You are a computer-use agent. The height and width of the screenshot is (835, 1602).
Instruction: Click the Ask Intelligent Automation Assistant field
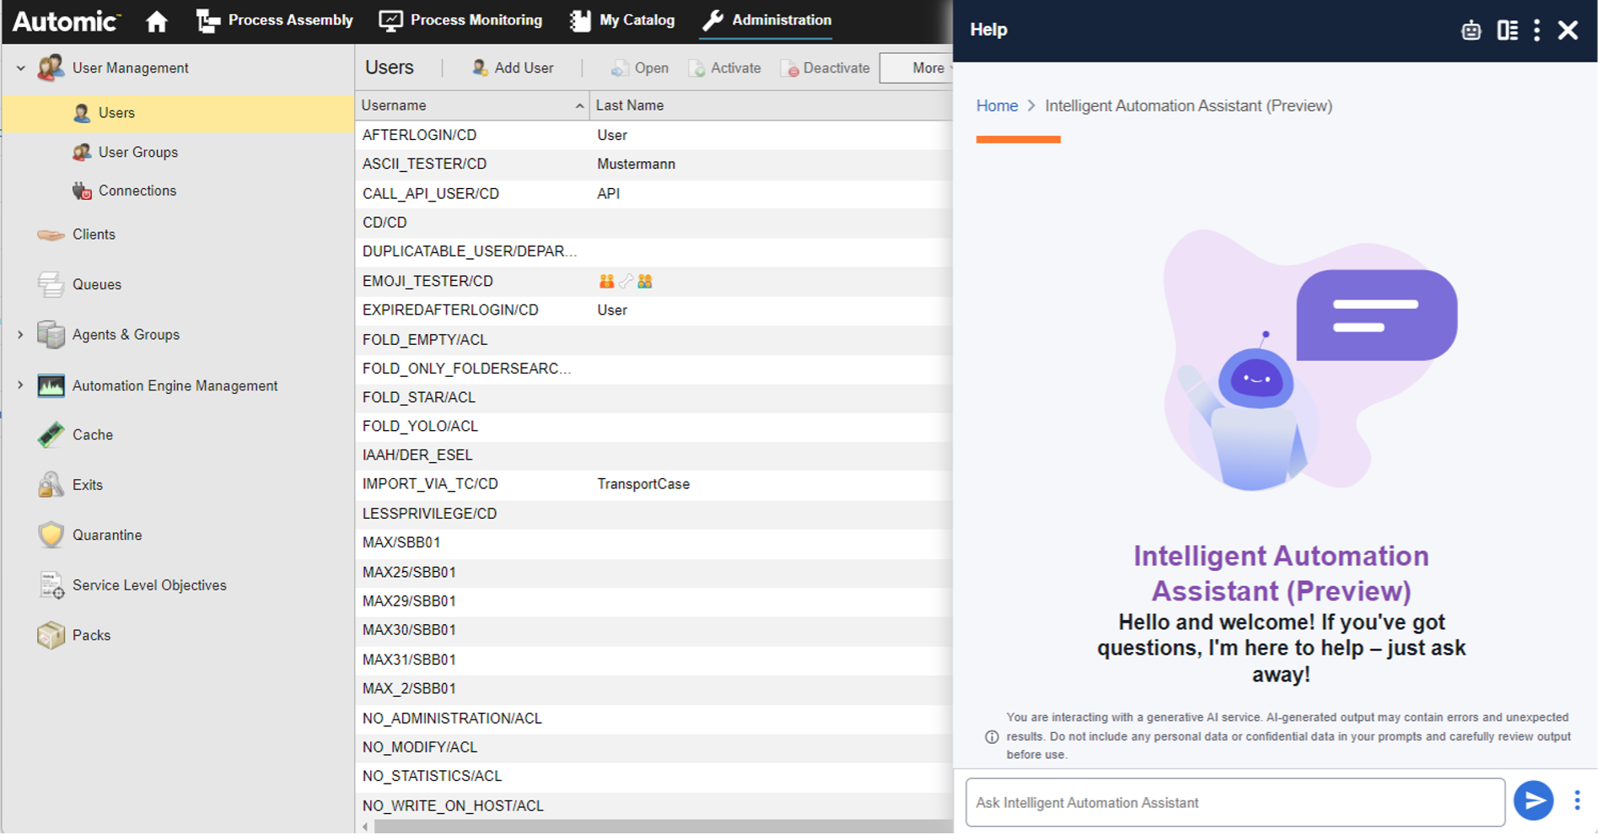click(x=1234, y=802)
